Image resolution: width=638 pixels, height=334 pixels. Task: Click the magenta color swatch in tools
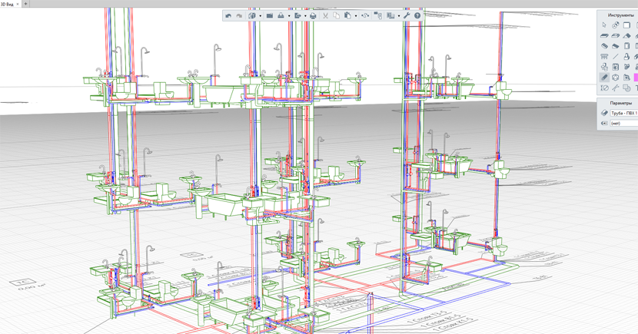tap(636, 78)
